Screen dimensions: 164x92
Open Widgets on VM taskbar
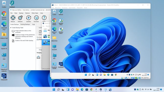[97, 75]
